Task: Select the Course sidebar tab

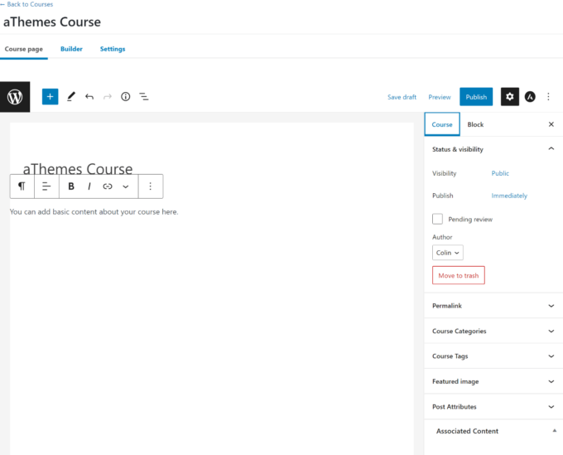Action: coord(442,124)
